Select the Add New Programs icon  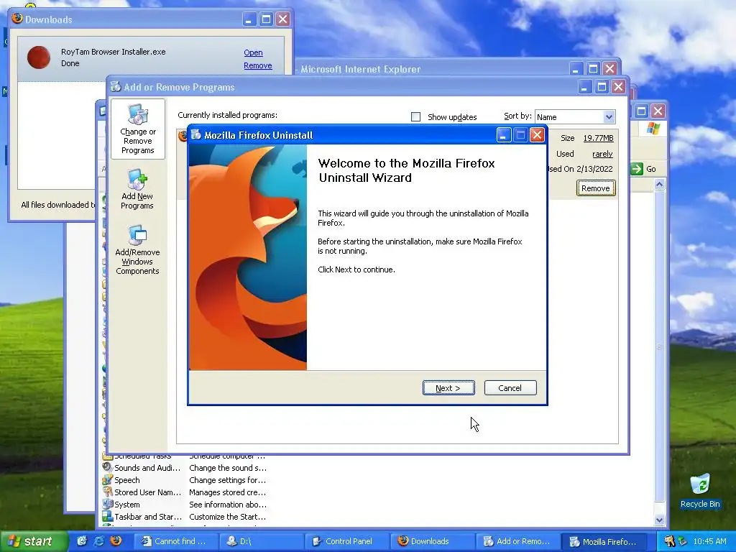tap(137, 189)
